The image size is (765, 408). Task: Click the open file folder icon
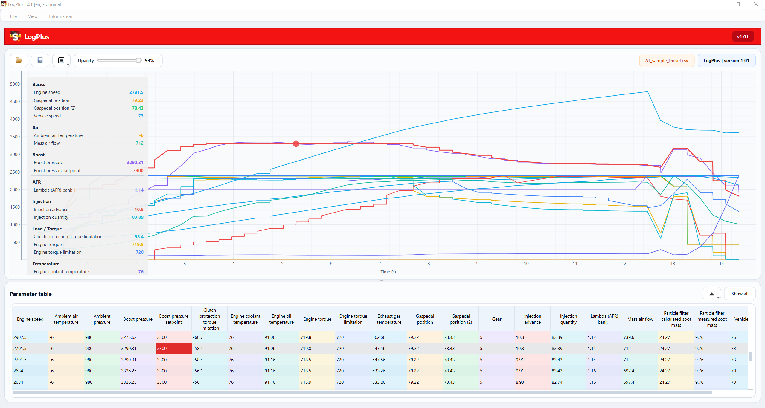click(x=19, y=60)
